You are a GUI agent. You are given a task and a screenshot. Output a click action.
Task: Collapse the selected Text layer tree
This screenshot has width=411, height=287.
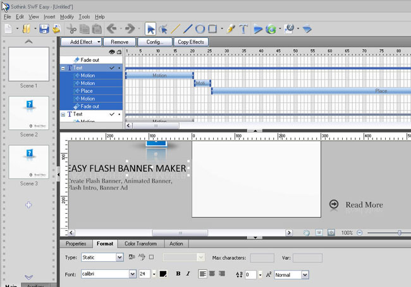(63, 68)
